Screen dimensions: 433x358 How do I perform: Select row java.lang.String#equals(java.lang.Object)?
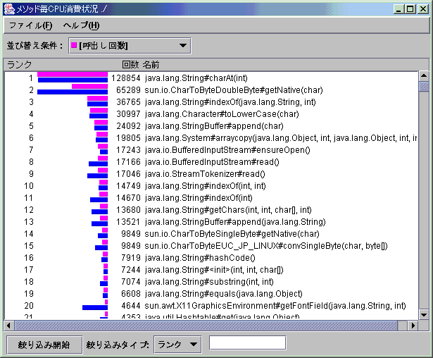point(211,294)
